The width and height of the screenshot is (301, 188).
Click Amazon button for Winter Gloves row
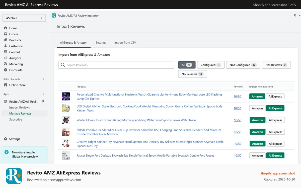pyautogui.click(x=257, y=120)
